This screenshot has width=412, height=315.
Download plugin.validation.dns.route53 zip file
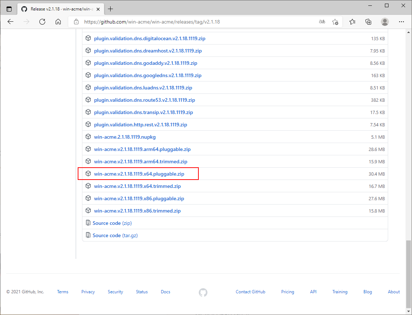145,100
